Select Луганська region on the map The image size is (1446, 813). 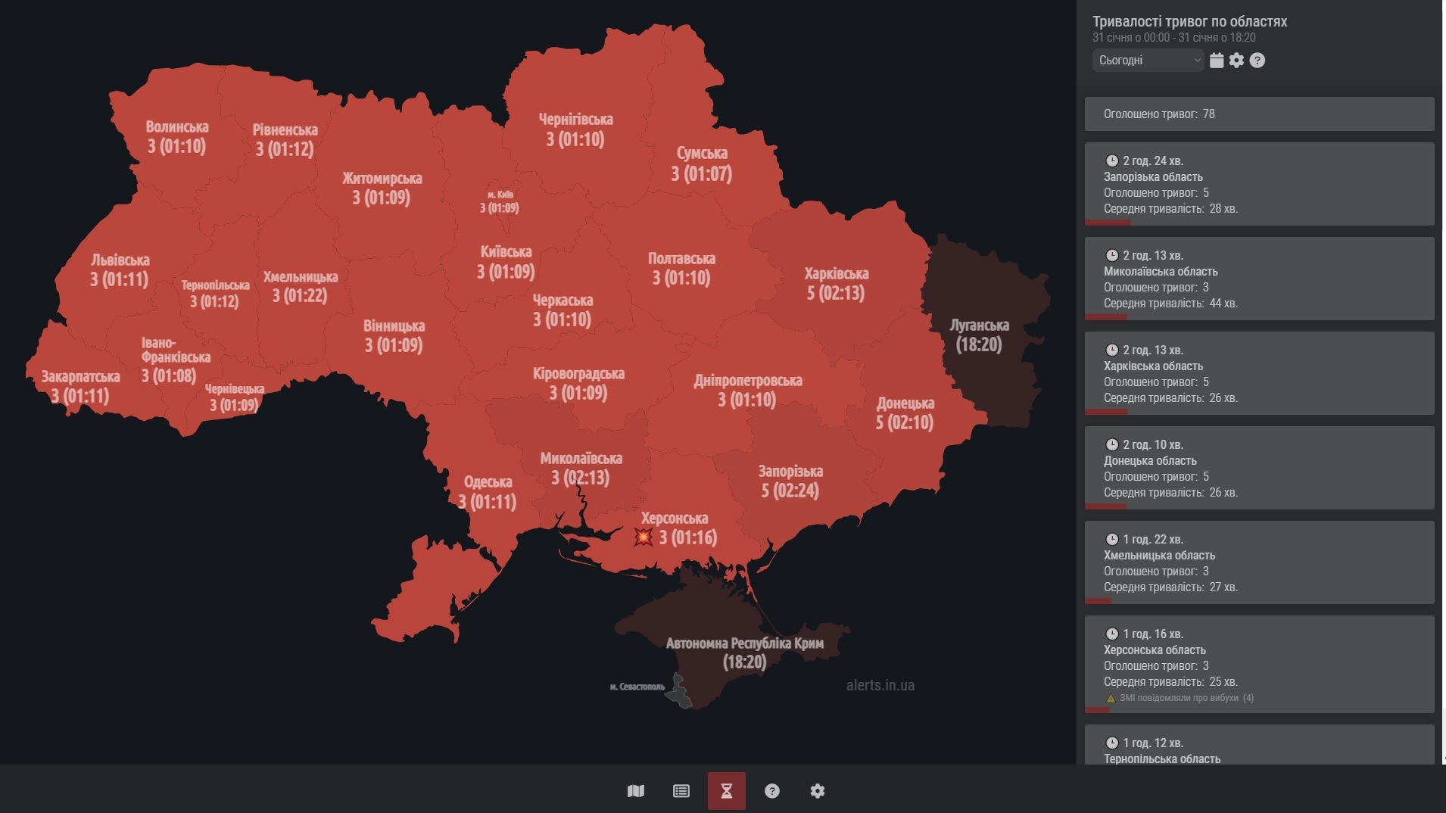pos(979,335)
